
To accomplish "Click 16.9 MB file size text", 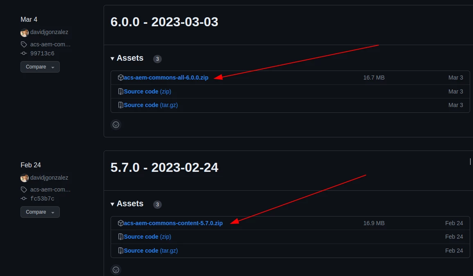I will 374,223.
